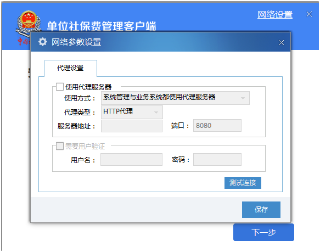Close the main 单位社保费管理客户端 window
Viewport: 320px width, 252px height.
pyautogui.click(x=309, y=14)
